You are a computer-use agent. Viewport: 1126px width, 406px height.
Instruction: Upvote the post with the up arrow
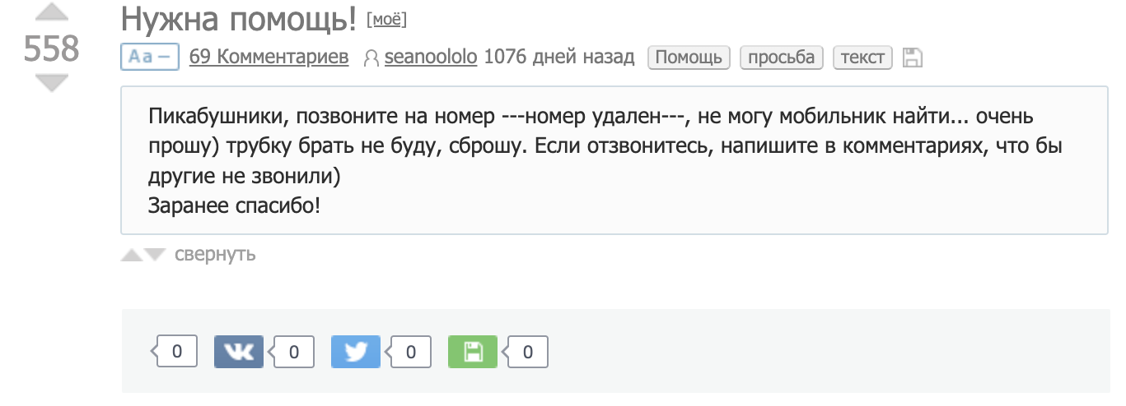point(53,13)
